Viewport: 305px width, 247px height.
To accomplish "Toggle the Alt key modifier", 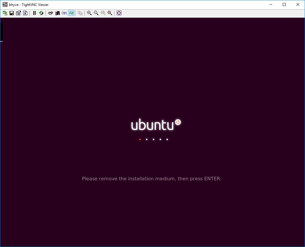I will (x=71, y=13).
